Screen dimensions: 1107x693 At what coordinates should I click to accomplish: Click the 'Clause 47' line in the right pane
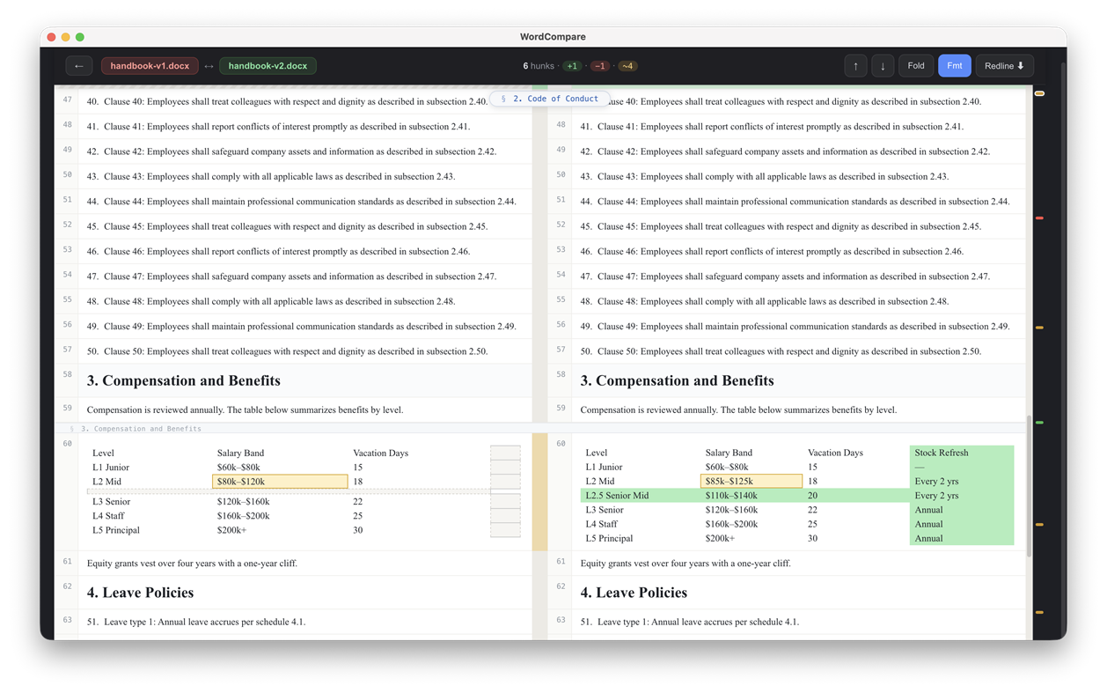pyautogui.click(x=785, y=276)
